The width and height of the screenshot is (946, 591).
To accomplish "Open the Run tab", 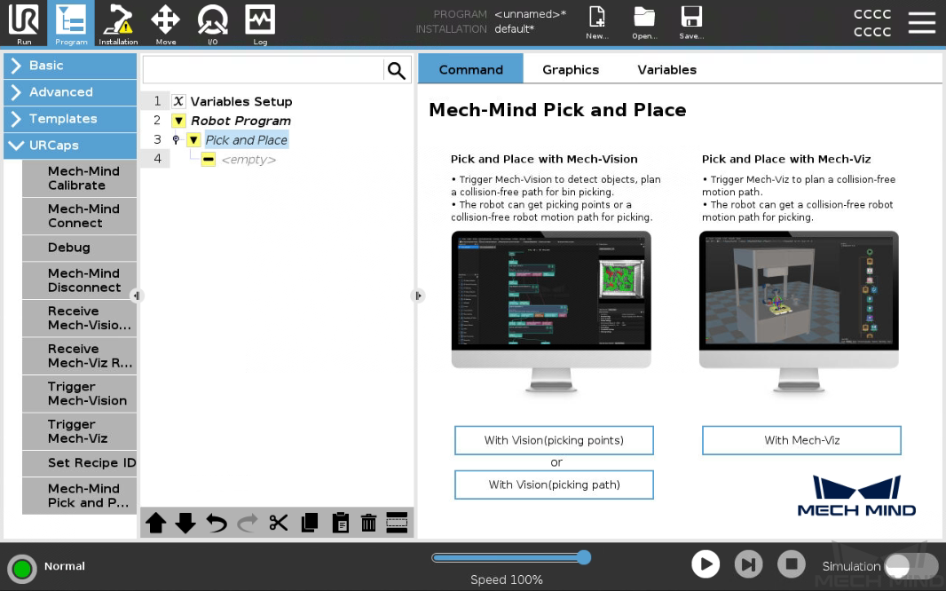I will [24, 24].
